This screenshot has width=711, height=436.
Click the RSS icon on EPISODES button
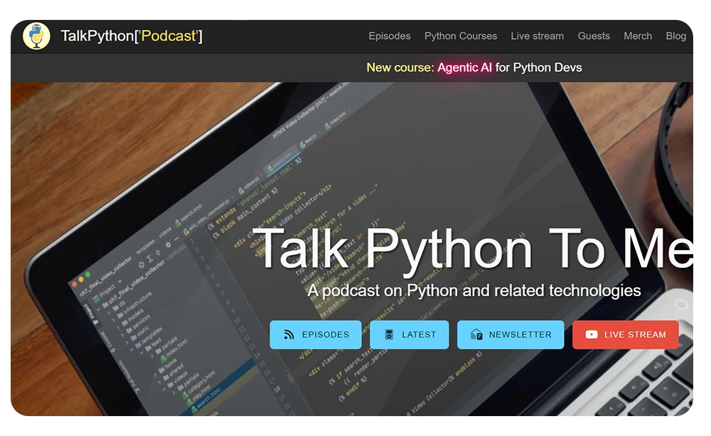(289, 334)
